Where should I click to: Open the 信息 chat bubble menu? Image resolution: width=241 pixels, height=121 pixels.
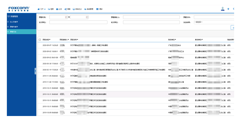51,9
